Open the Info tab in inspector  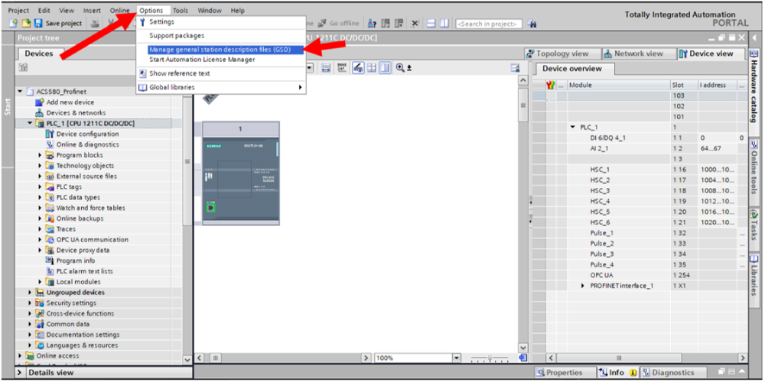[617, 373]
